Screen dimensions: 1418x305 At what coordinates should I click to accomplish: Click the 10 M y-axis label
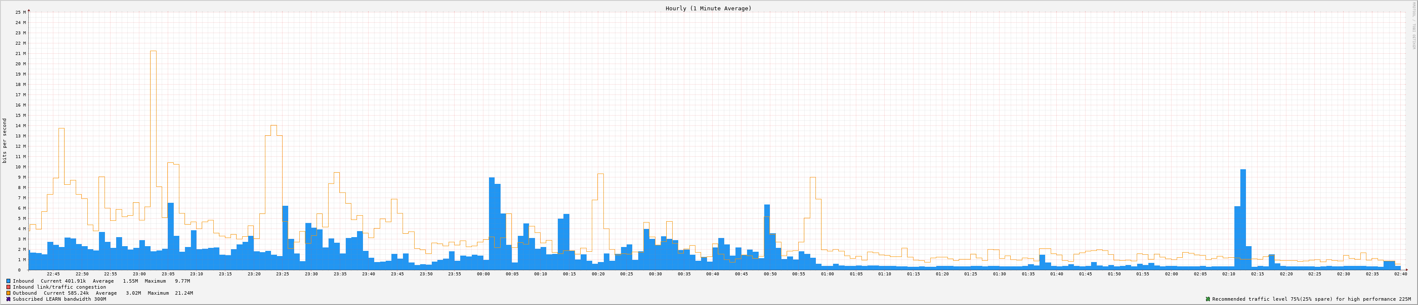pyautogui.click(x=20, y=167)
